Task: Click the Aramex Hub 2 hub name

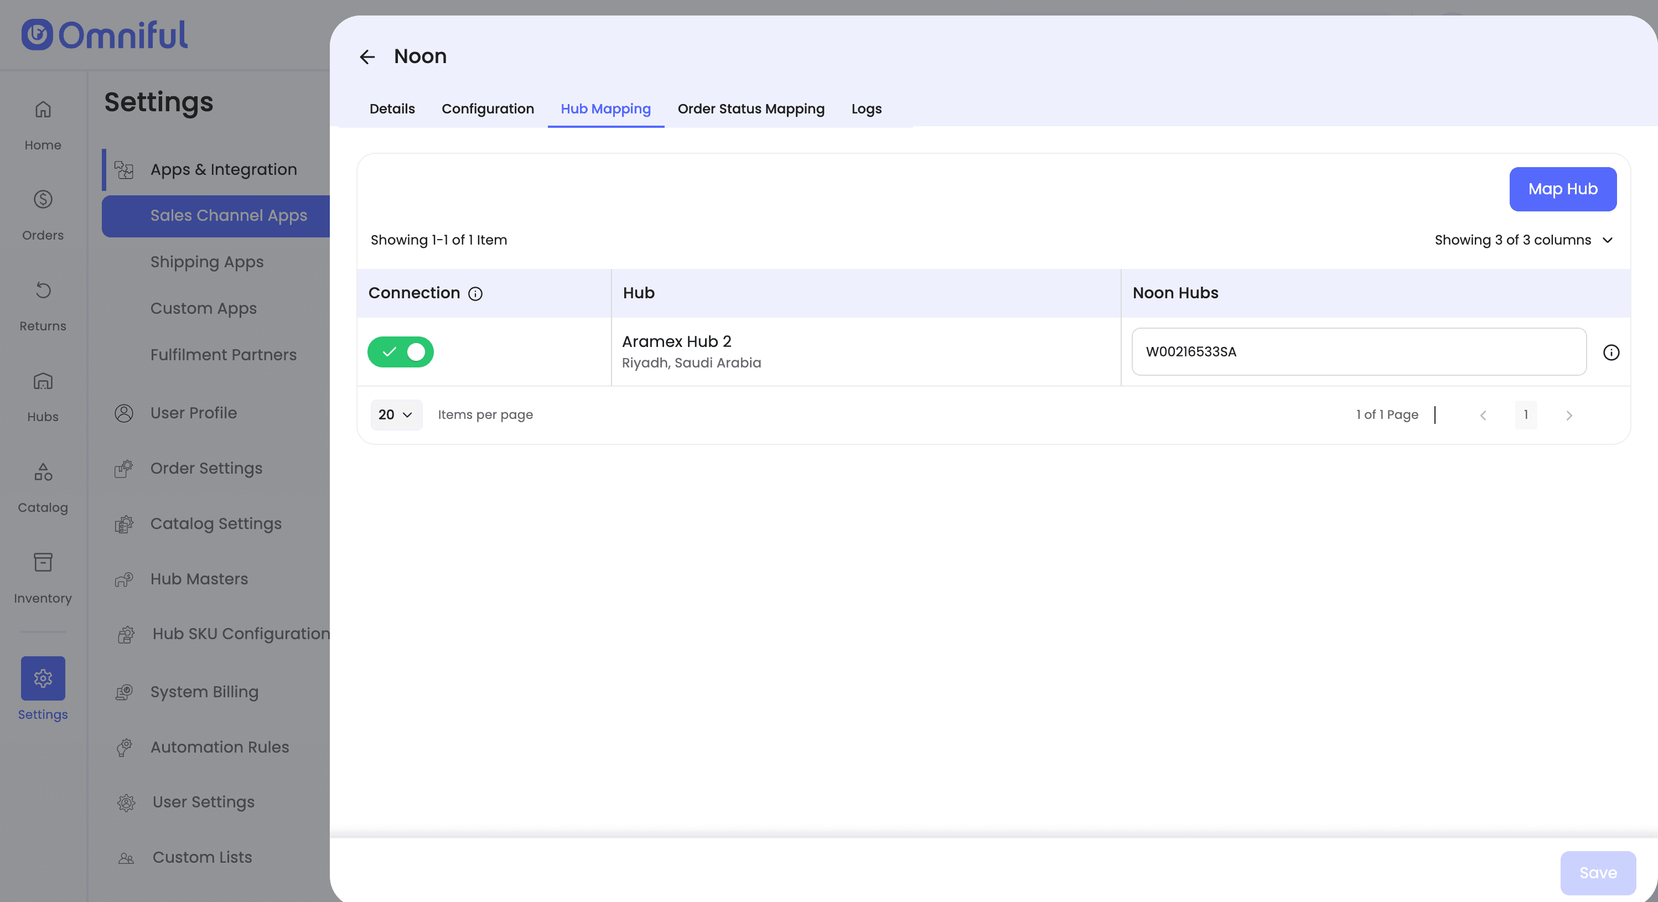Action: click(676, 342)
